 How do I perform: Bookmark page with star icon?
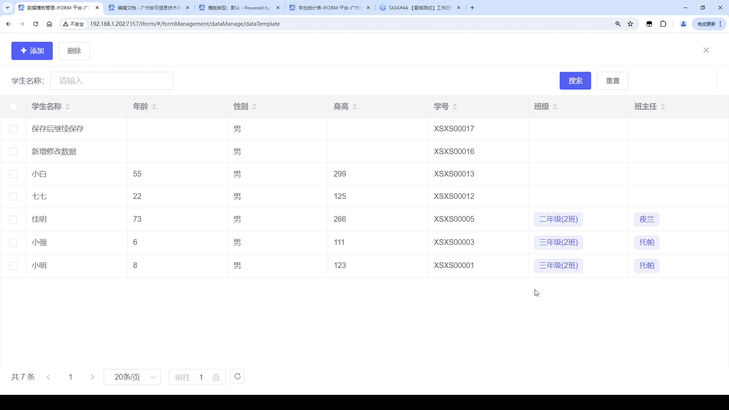tap(630, 24)
